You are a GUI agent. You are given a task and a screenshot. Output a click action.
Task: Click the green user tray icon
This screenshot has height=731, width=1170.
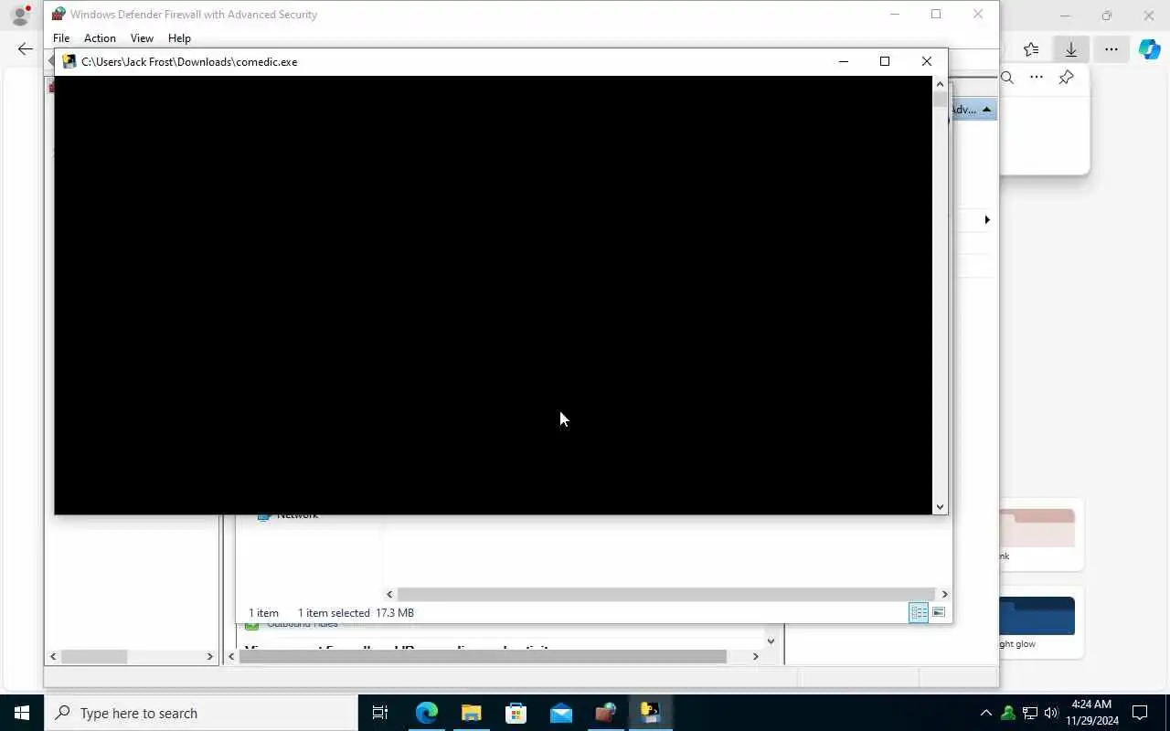point(1008,713)
